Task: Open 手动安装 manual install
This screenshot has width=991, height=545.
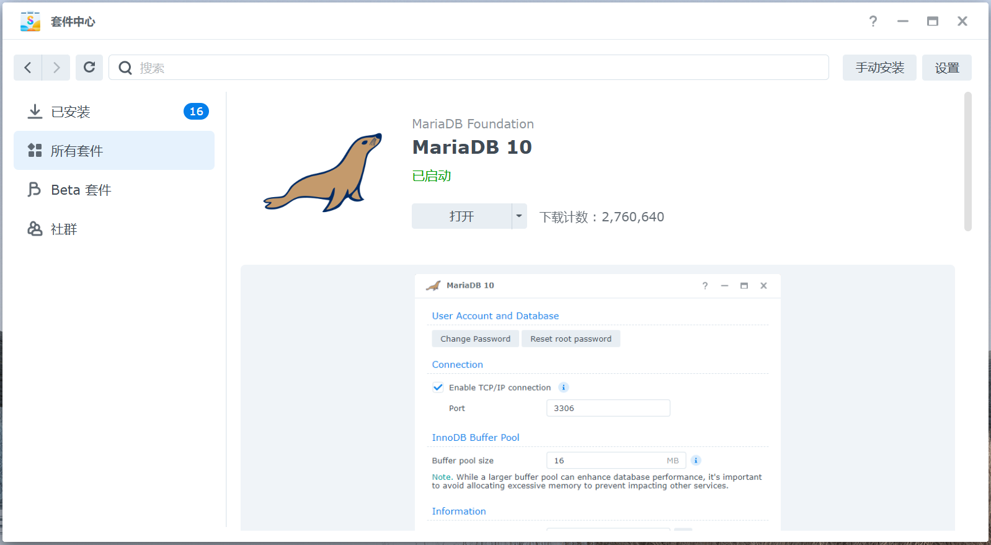Action: click(879, 68)
